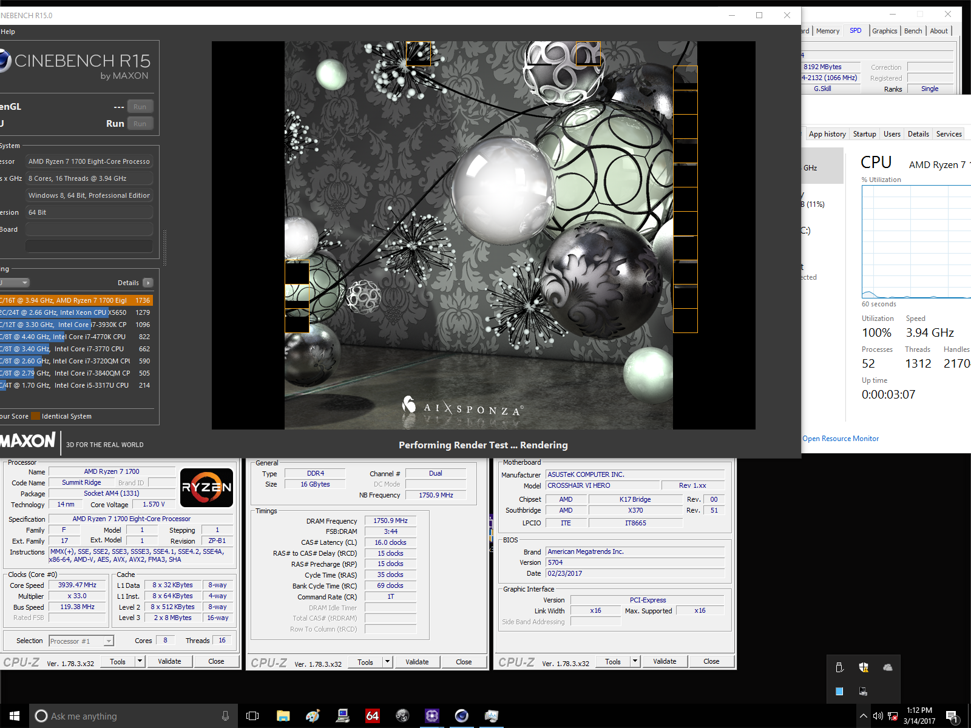Image resolution: width=971 pixels, height=728 pixels.
Task: Open File Explorer from the taskbar
Action: click(283, 716)
